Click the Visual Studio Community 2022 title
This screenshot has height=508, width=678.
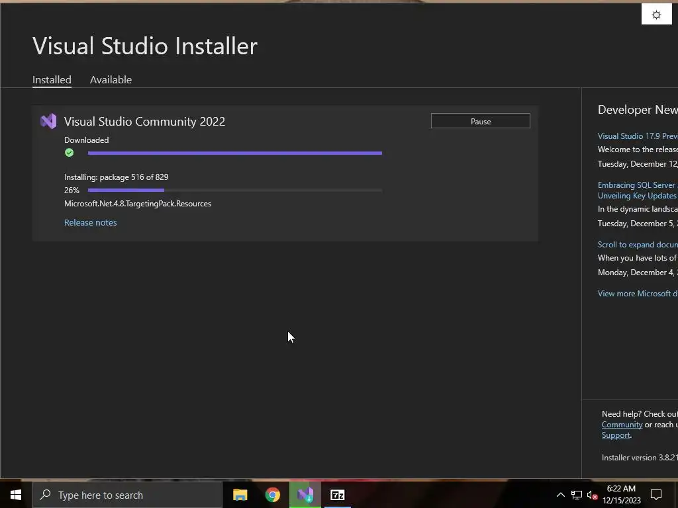(x=144, y=122)
